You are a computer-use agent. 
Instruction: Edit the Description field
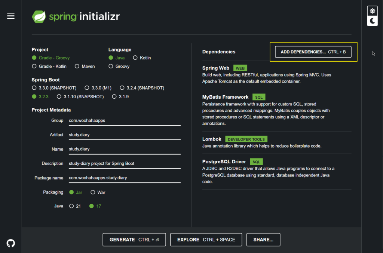tap(125, 164)
